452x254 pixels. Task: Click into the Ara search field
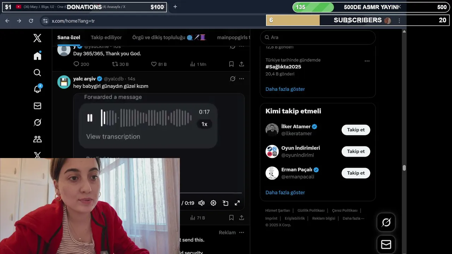[318, 37]
